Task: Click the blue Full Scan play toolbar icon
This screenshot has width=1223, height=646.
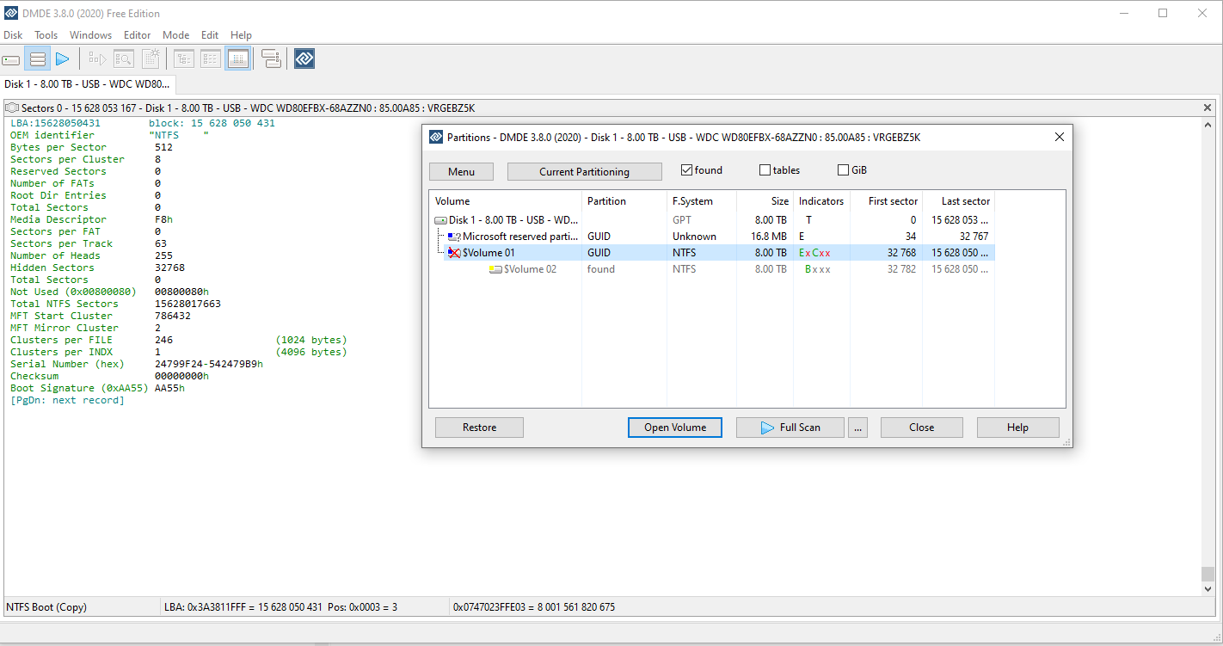Action: (63, 59)
